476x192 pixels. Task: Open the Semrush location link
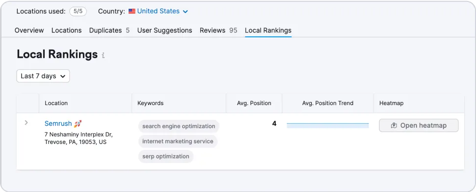(x=58, y=124)
